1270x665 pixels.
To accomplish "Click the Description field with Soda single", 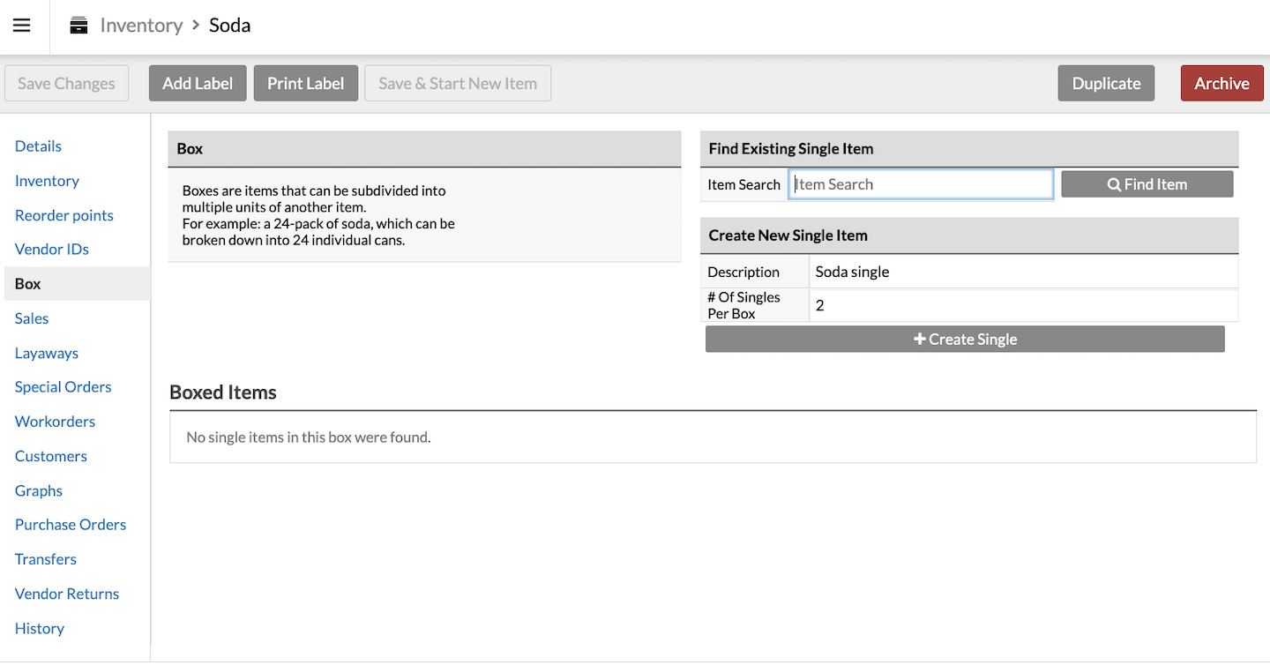I will click(1023, 272).
